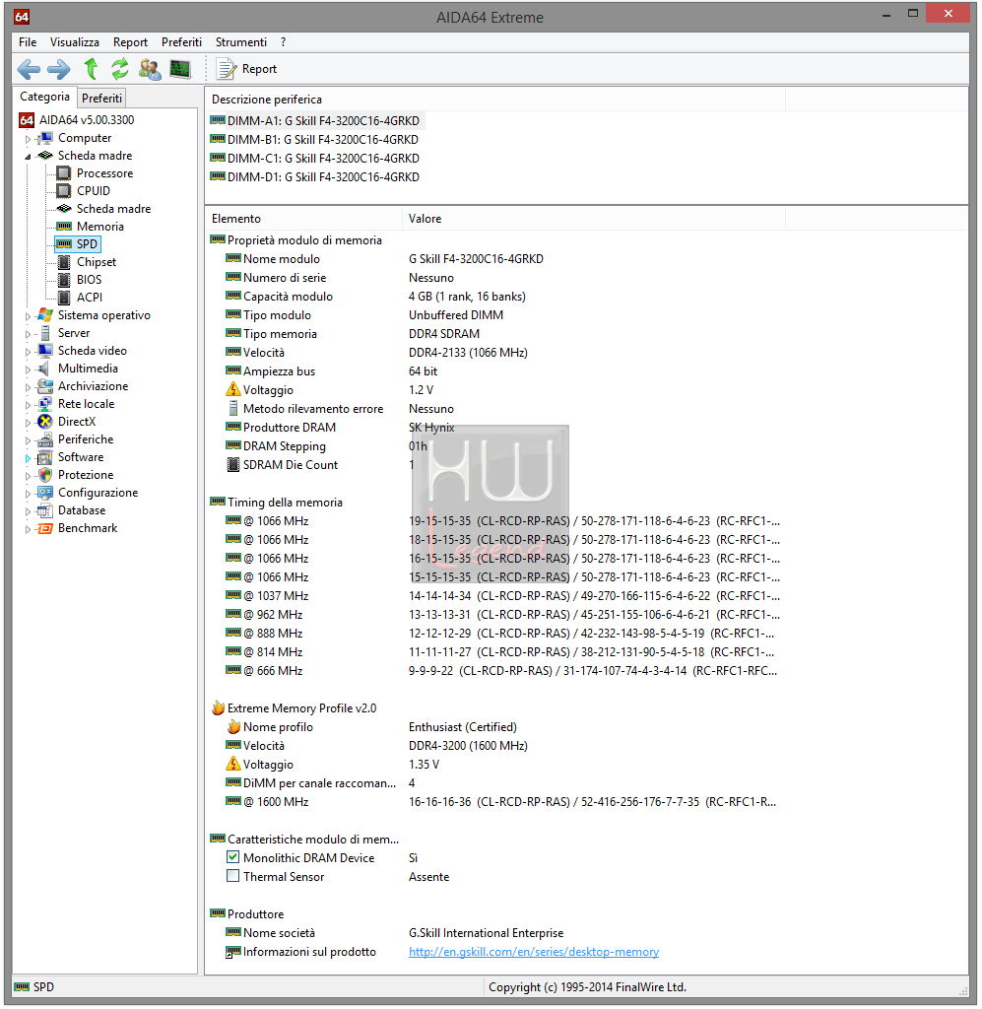Open the users icon in toolbar

(x=150, y=69)
